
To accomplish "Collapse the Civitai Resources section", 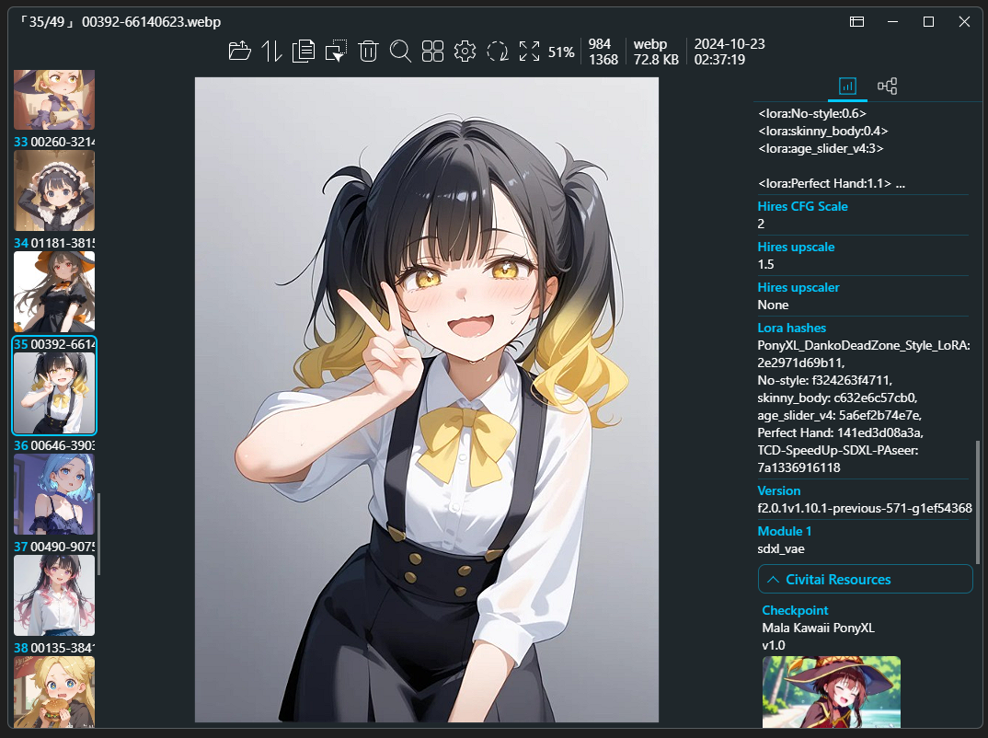I will [x=865, y=579].
